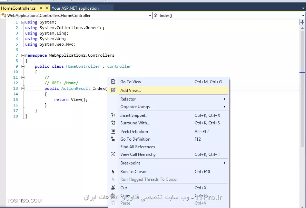306x208 pixels.
Task: Click the Controller base class name
Action: tap(119, 66)
